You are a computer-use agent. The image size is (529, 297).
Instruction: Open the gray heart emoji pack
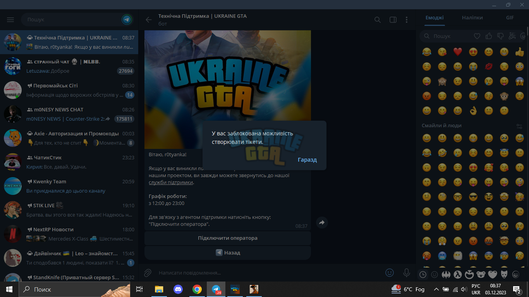(x=493, y=274)
